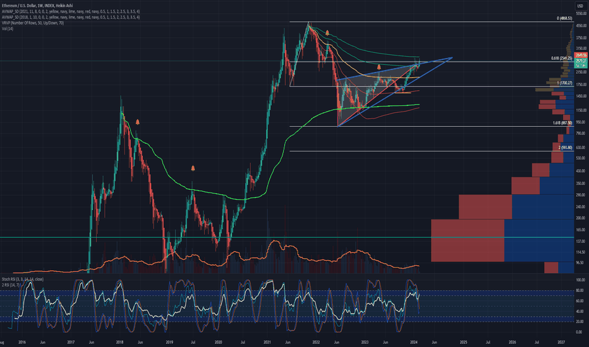589x347 pixels.
Task: Click the orange marker near the 0 Fibonacci line
Action: coord(327,33)
